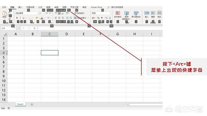
Task: Open the 文件 (File) tab
Action: 4,7
